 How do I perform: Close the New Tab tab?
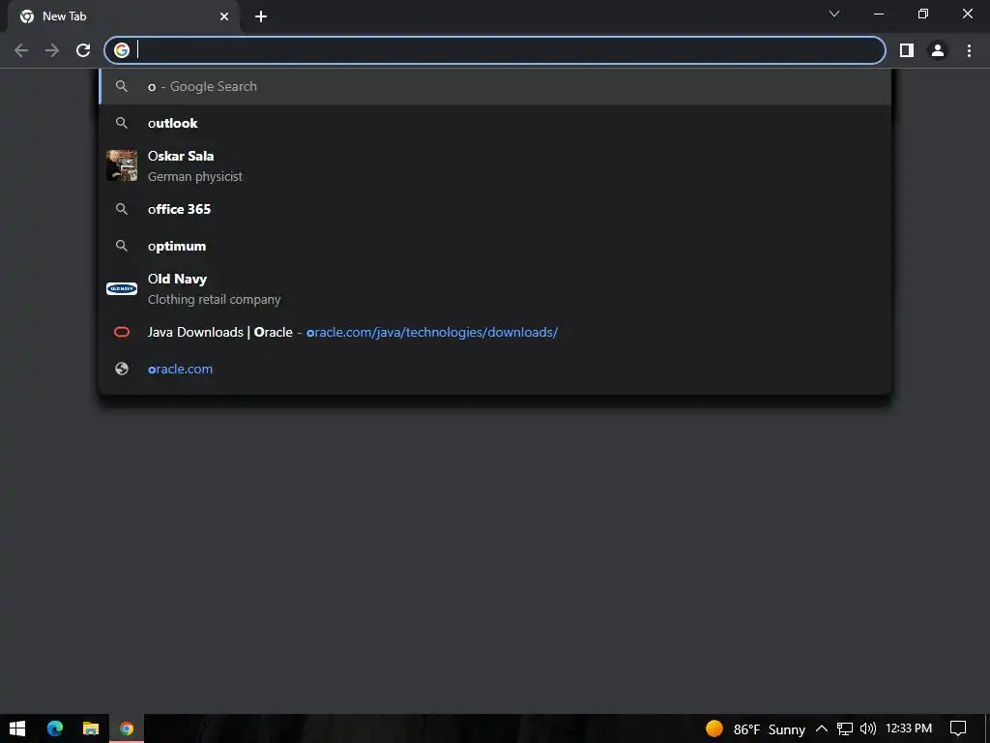point(224,16)
